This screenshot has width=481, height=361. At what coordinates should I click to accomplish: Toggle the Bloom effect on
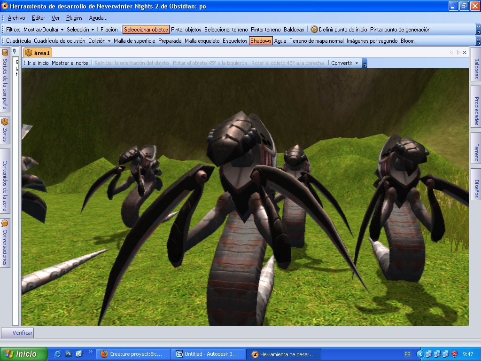(407, 41)
